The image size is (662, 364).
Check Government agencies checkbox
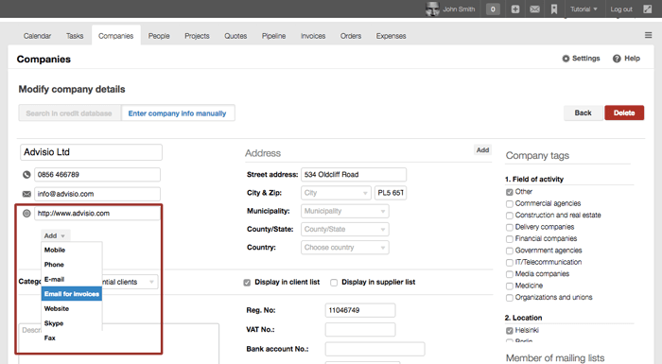pyautogui.click(x=510, y=251)
